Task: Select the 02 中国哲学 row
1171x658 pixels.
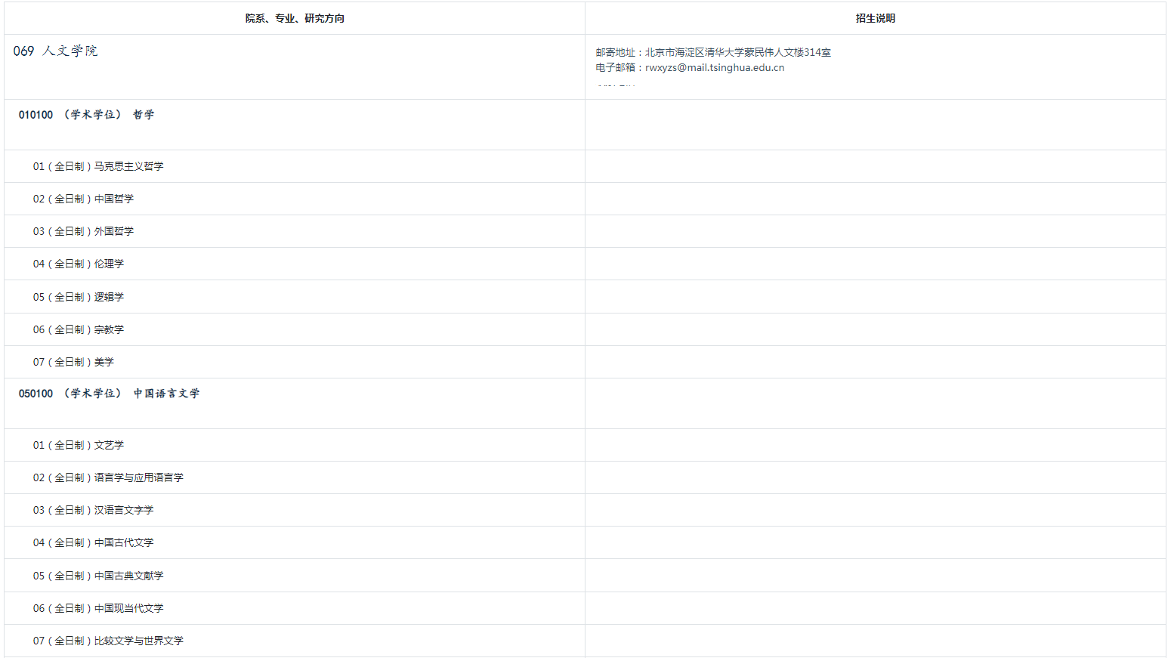Action: tap(83, 199)
